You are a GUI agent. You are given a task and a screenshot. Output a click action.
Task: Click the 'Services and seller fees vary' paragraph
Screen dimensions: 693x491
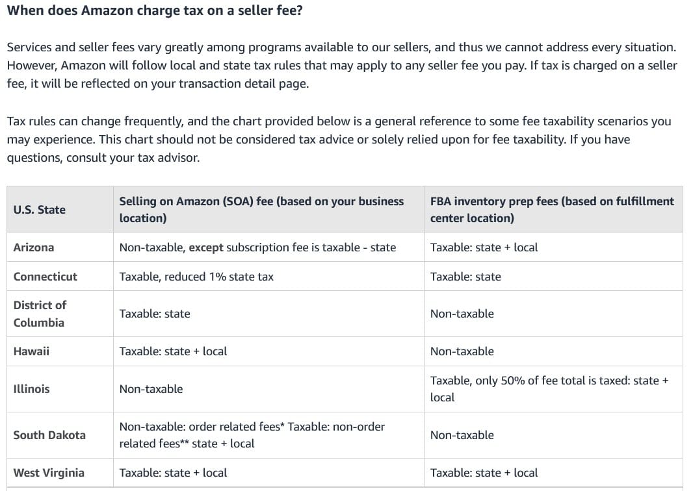click(341, 66)
